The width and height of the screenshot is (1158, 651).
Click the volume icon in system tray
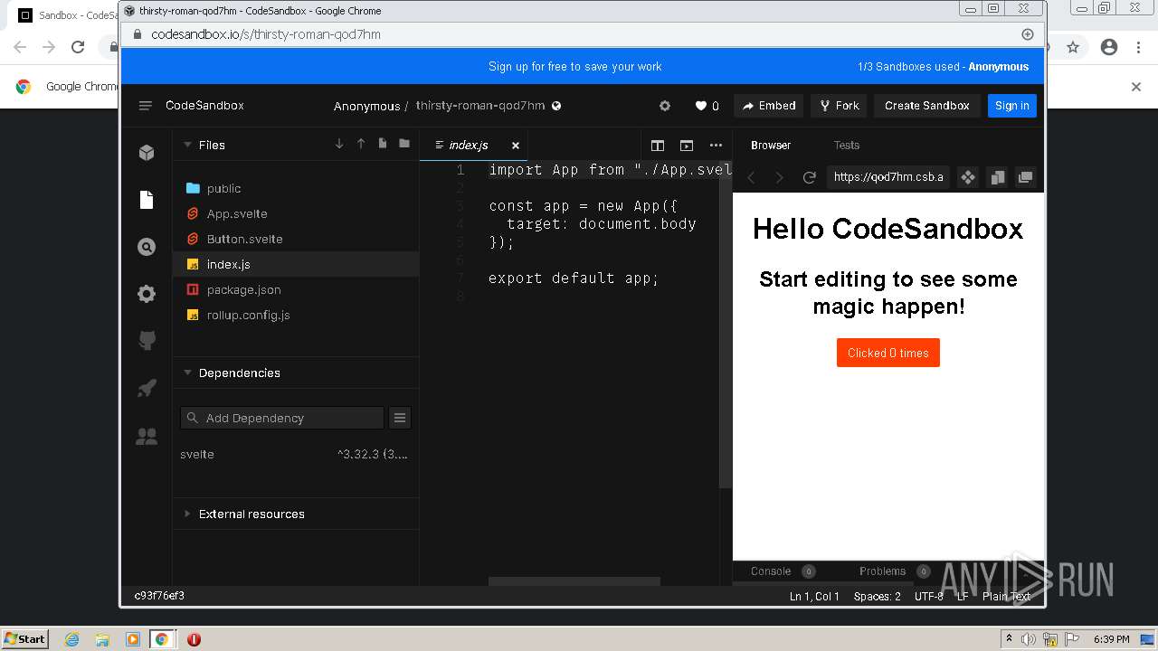pyautogui.click(x=1029, y=639)
